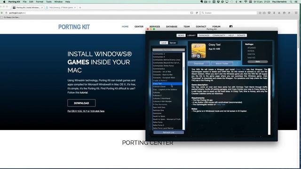Open the volume menu bar icon

[241, 2]
